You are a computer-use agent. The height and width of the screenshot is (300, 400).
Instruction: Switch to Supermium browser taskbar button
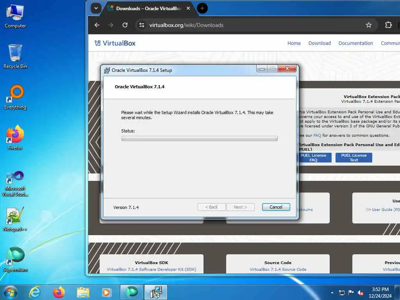tap(132, 292)
